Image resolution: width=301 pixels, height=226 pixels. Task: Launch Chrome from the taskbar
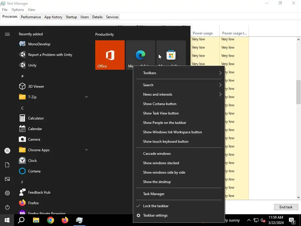click(51, 220)
